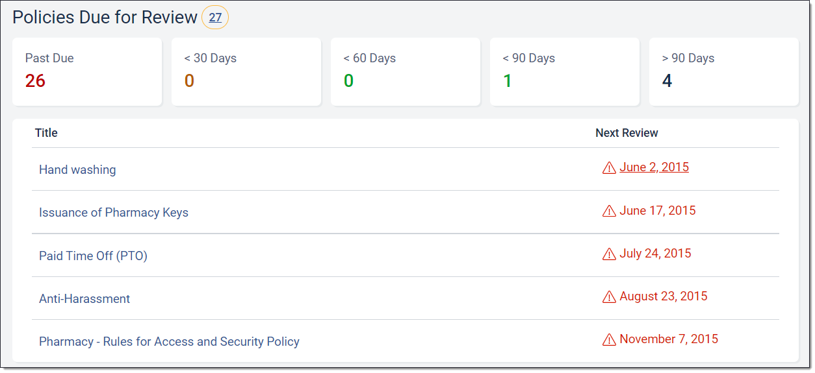The image size is (815, 373).
Task: Sort by the Next Review column header
Action: pyautogui.click(x=627, y=133)
